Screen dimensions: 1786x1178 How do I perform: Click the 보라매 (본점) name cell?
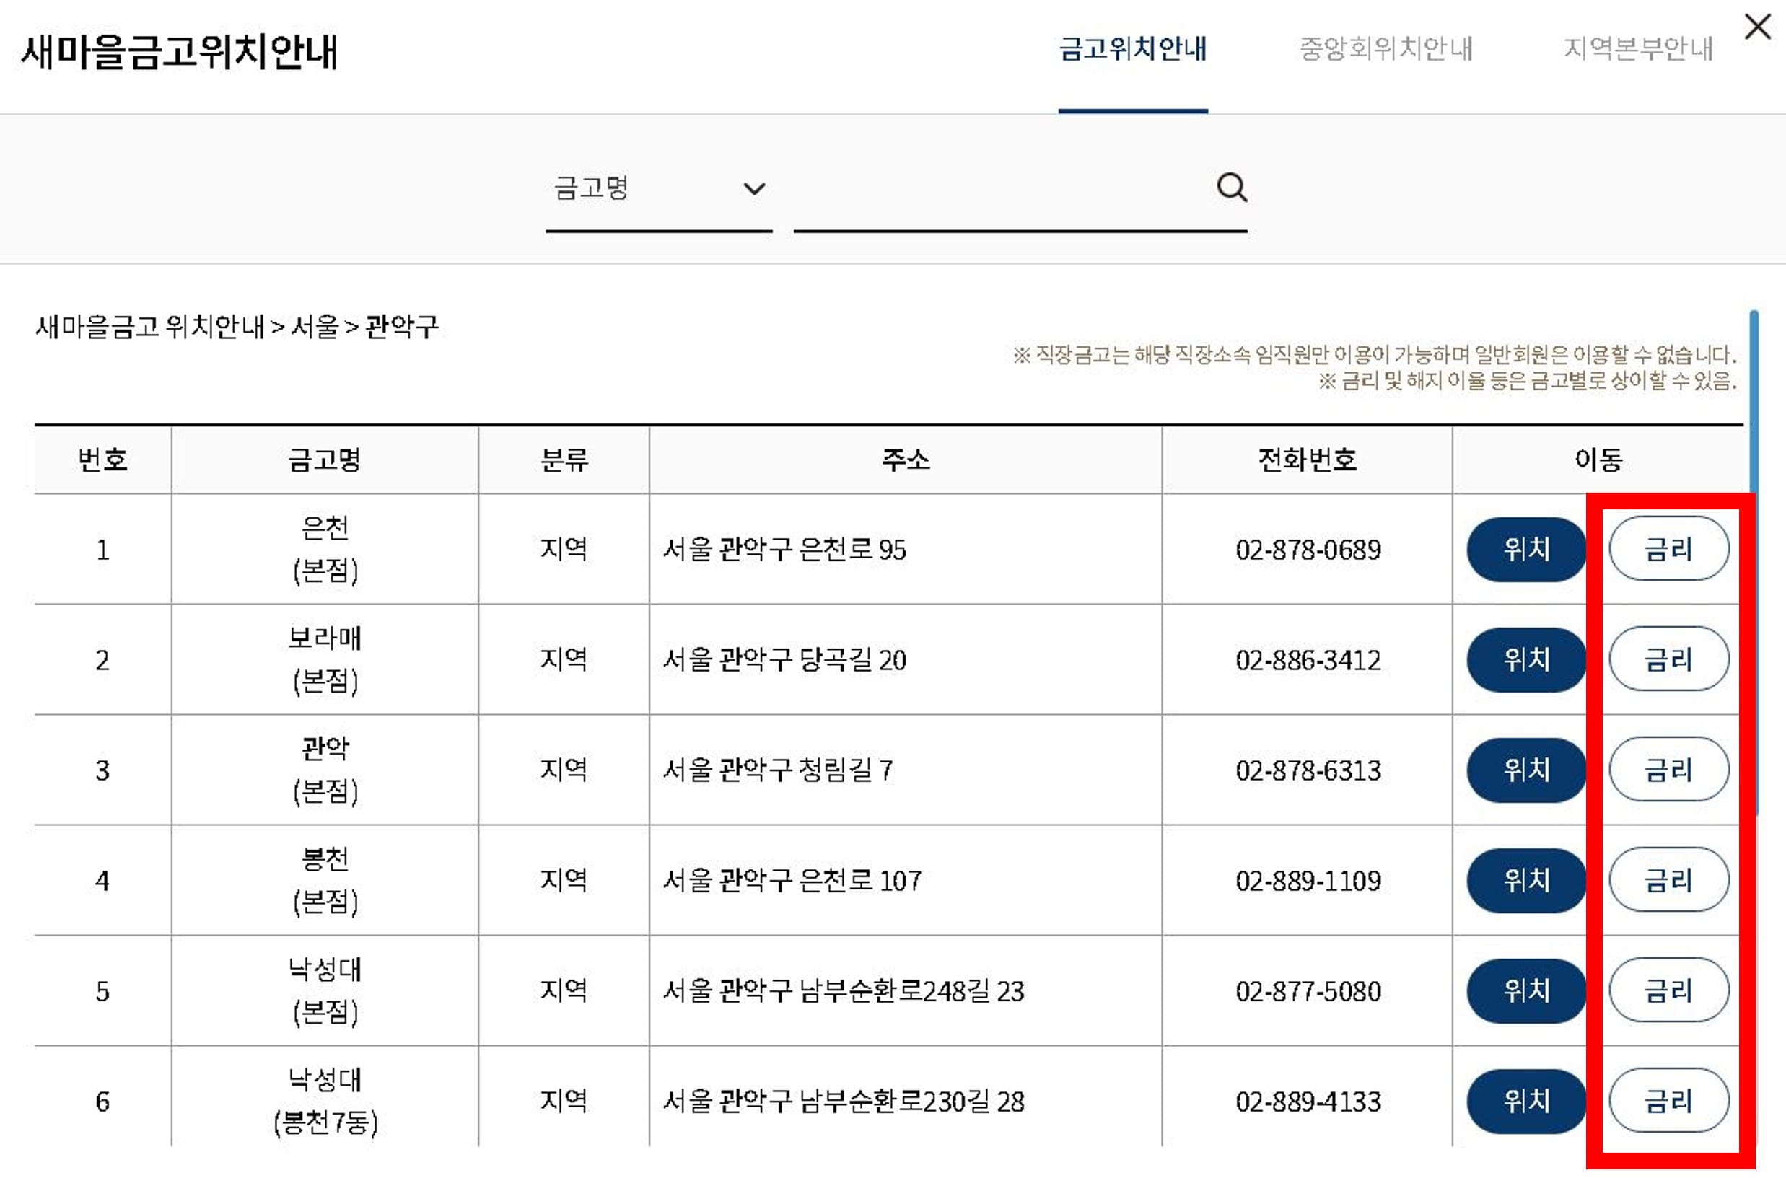tap(325, 659)
